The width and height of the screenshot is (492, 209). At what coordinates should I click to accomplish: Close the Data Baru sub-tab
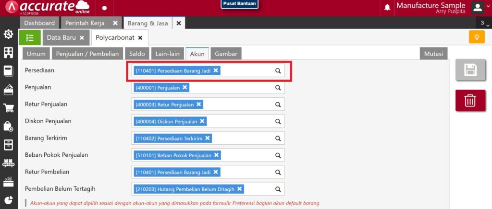(82, 38)
